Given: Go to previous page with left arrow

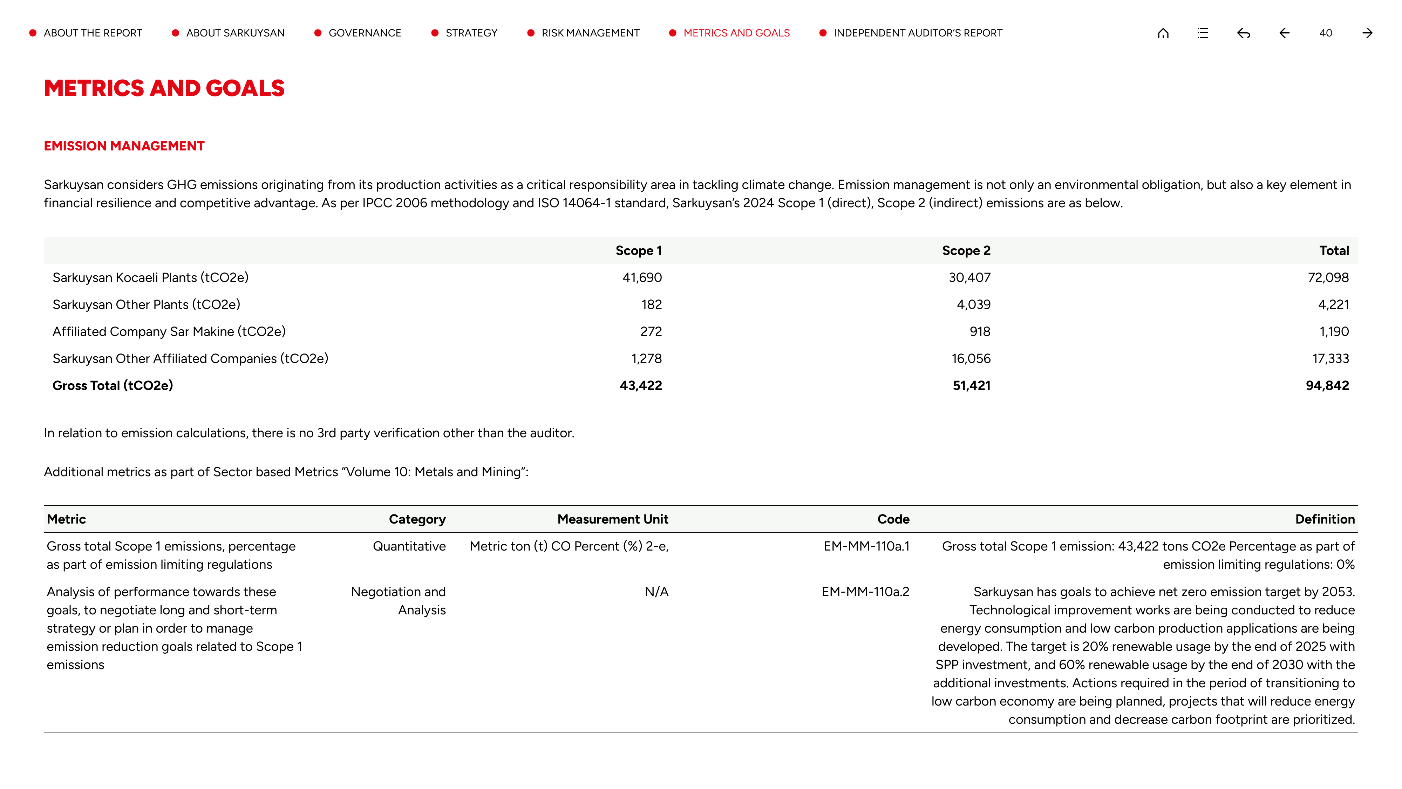Looking at the screenshot, I should 1285,33.
